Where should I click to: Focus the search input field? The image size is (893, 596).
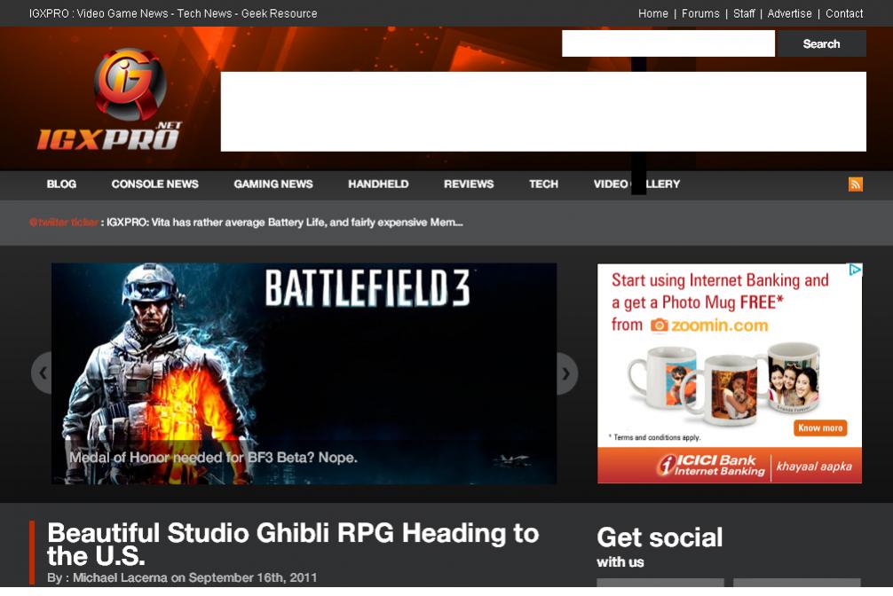coord(668,43)
